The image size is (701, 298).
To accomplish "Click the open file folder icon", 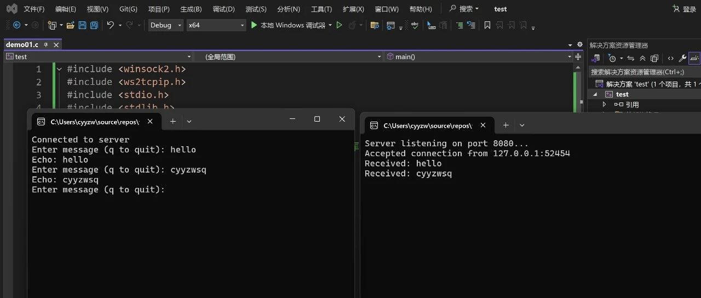I will pos(70,25).
